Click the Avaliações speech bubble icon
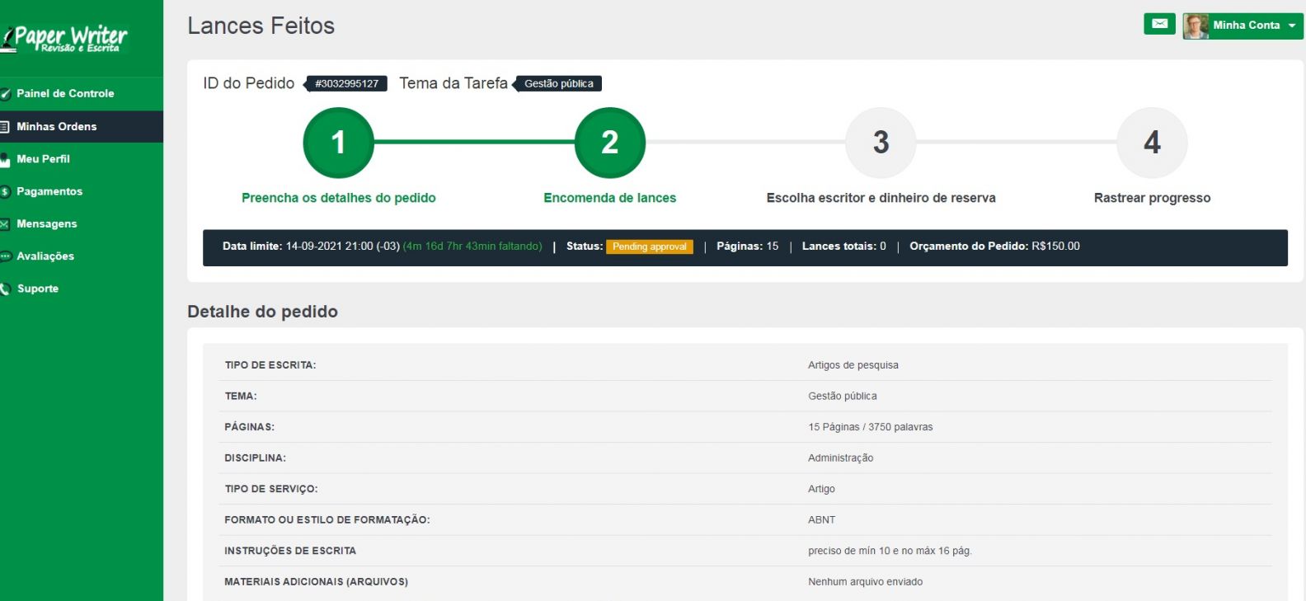The image size is (1306, 601). click(5, 256)
